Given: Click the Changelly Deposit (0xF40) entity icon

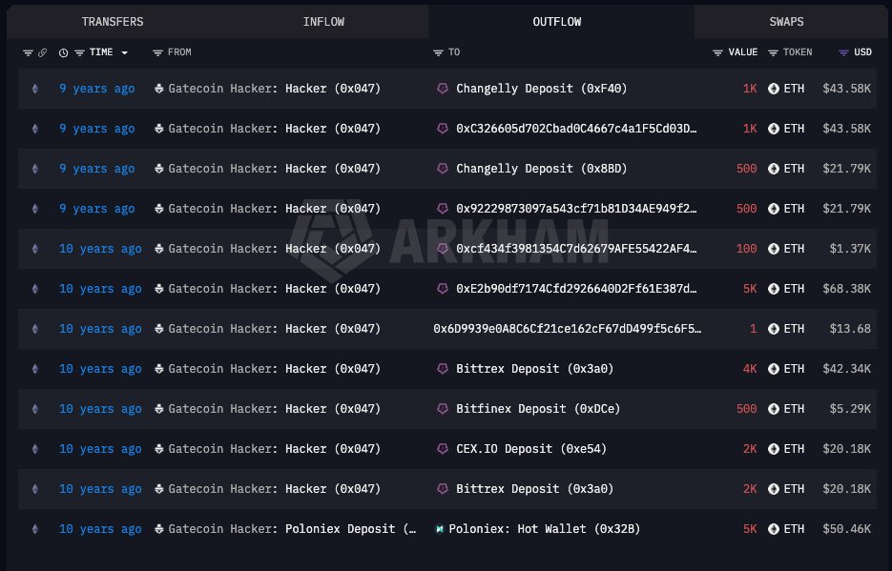Looking at the screenshot, I should (442, 89).
